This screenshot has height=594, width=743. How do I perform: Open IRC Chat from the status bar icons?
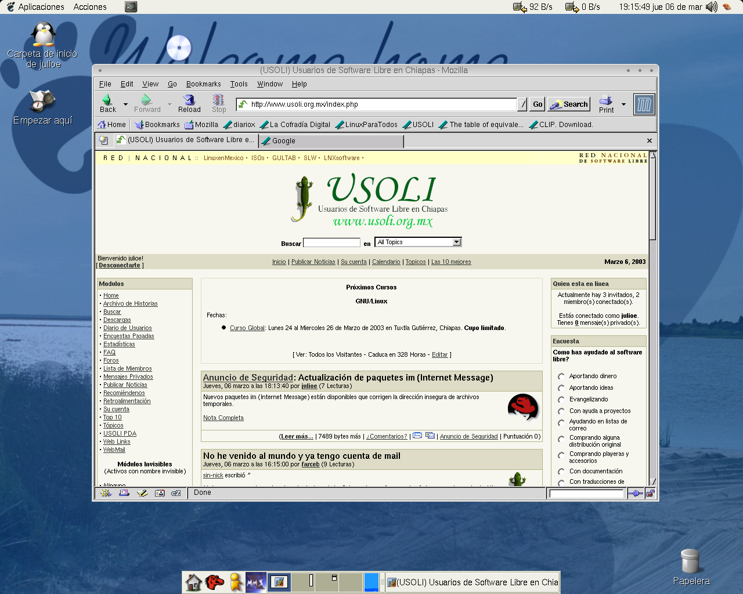click(176, 493)
